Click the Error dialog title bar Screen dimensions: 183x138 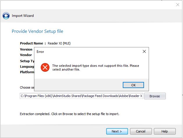(87, 51)
